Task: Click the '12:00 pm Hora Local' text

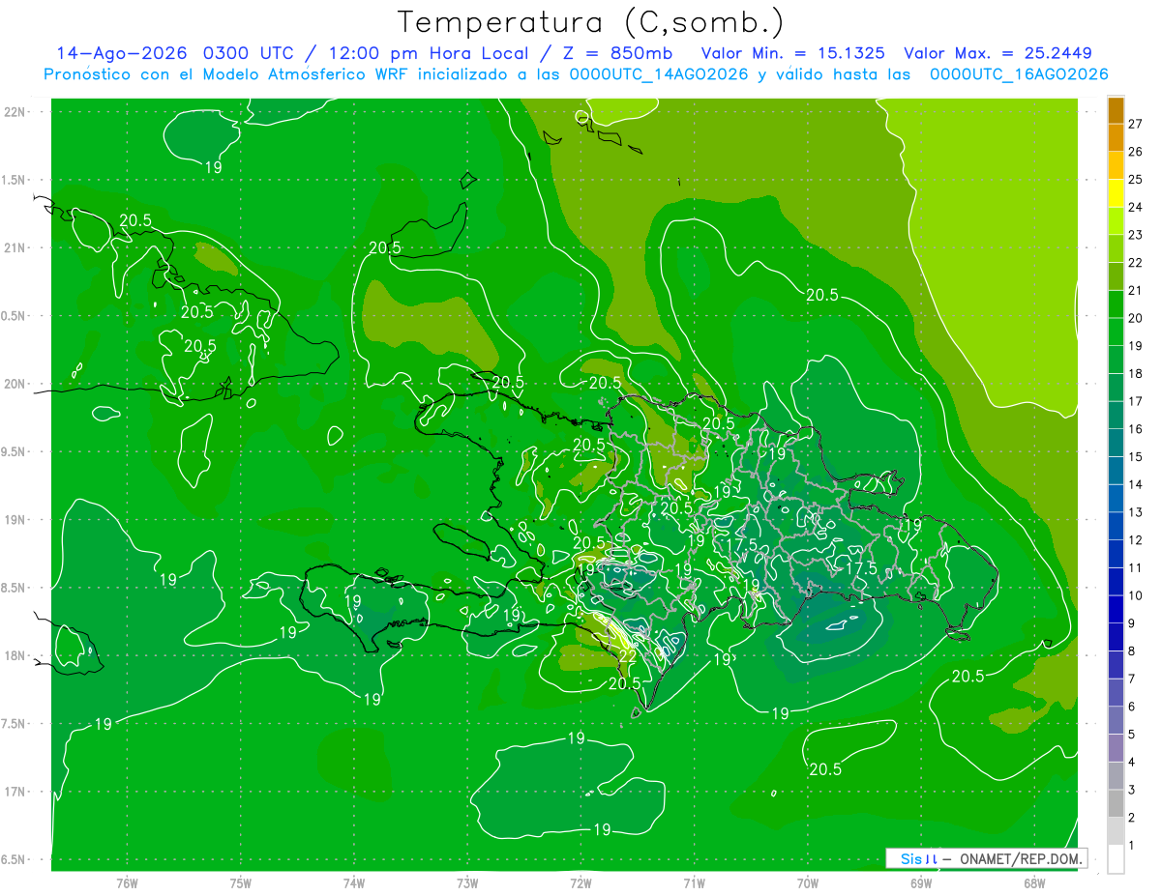Action: coord(428,53)
